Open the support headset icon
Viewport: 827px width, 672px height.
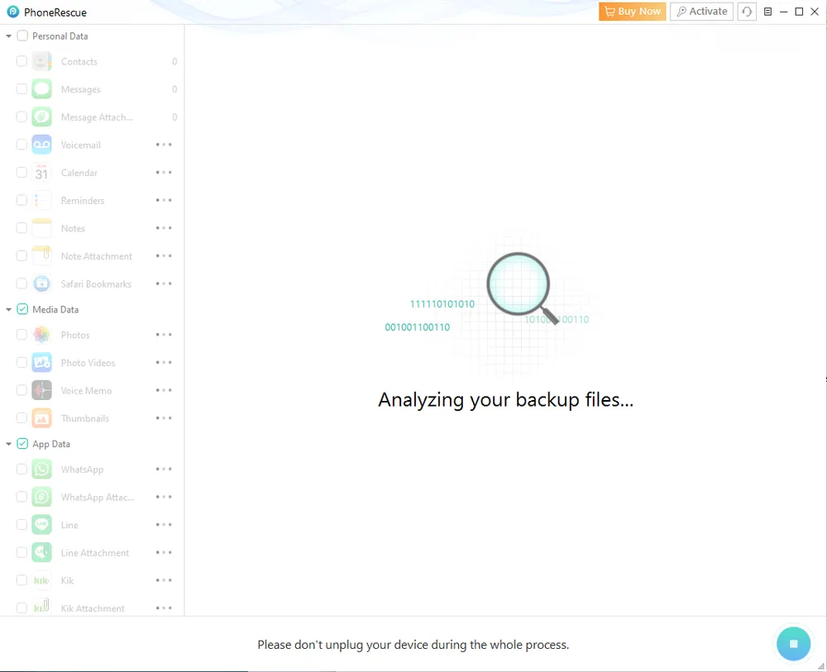[x=747, y=12]
